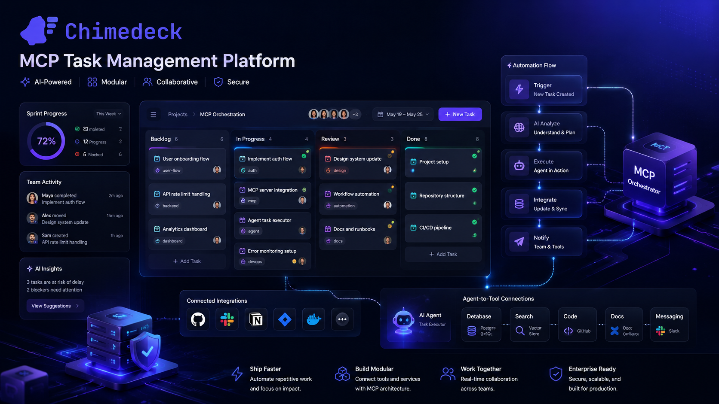Open the API rate limit handling card
Image resolution: width=719 pixels, height=404 pixels.
tap(187, 199)
